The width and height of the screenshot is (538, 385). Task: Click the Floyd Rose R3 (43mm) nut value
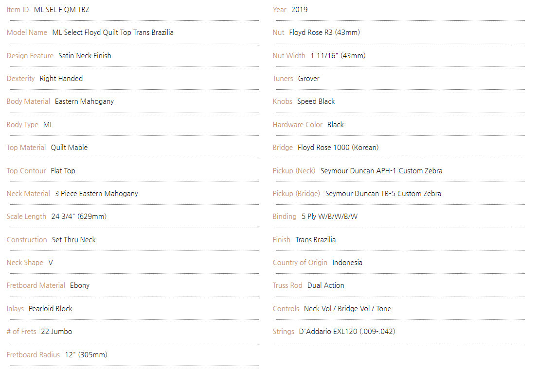pyautogui.click(x=324, y=33)
